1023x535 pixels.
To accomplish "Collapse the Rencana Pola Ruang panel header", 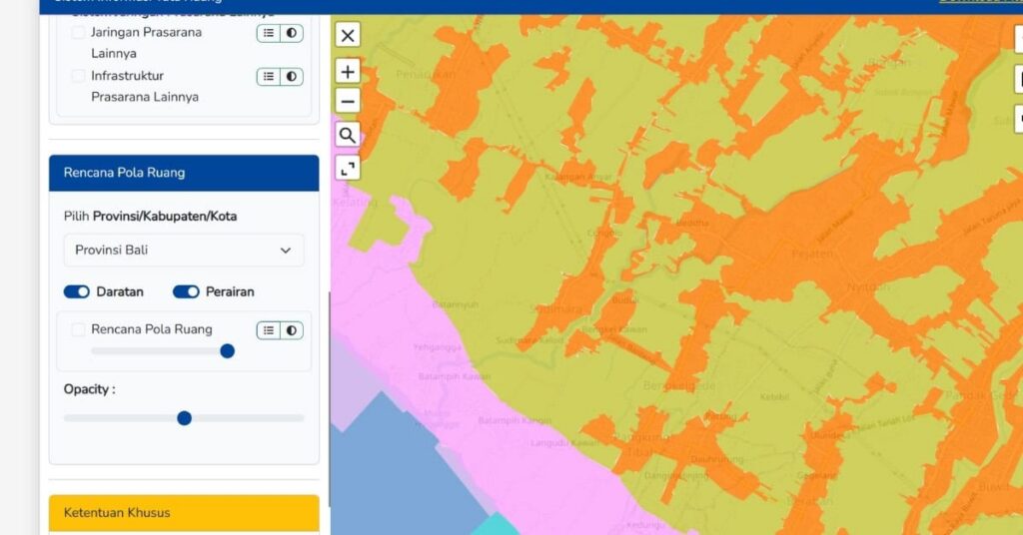I will pos(184,173).
